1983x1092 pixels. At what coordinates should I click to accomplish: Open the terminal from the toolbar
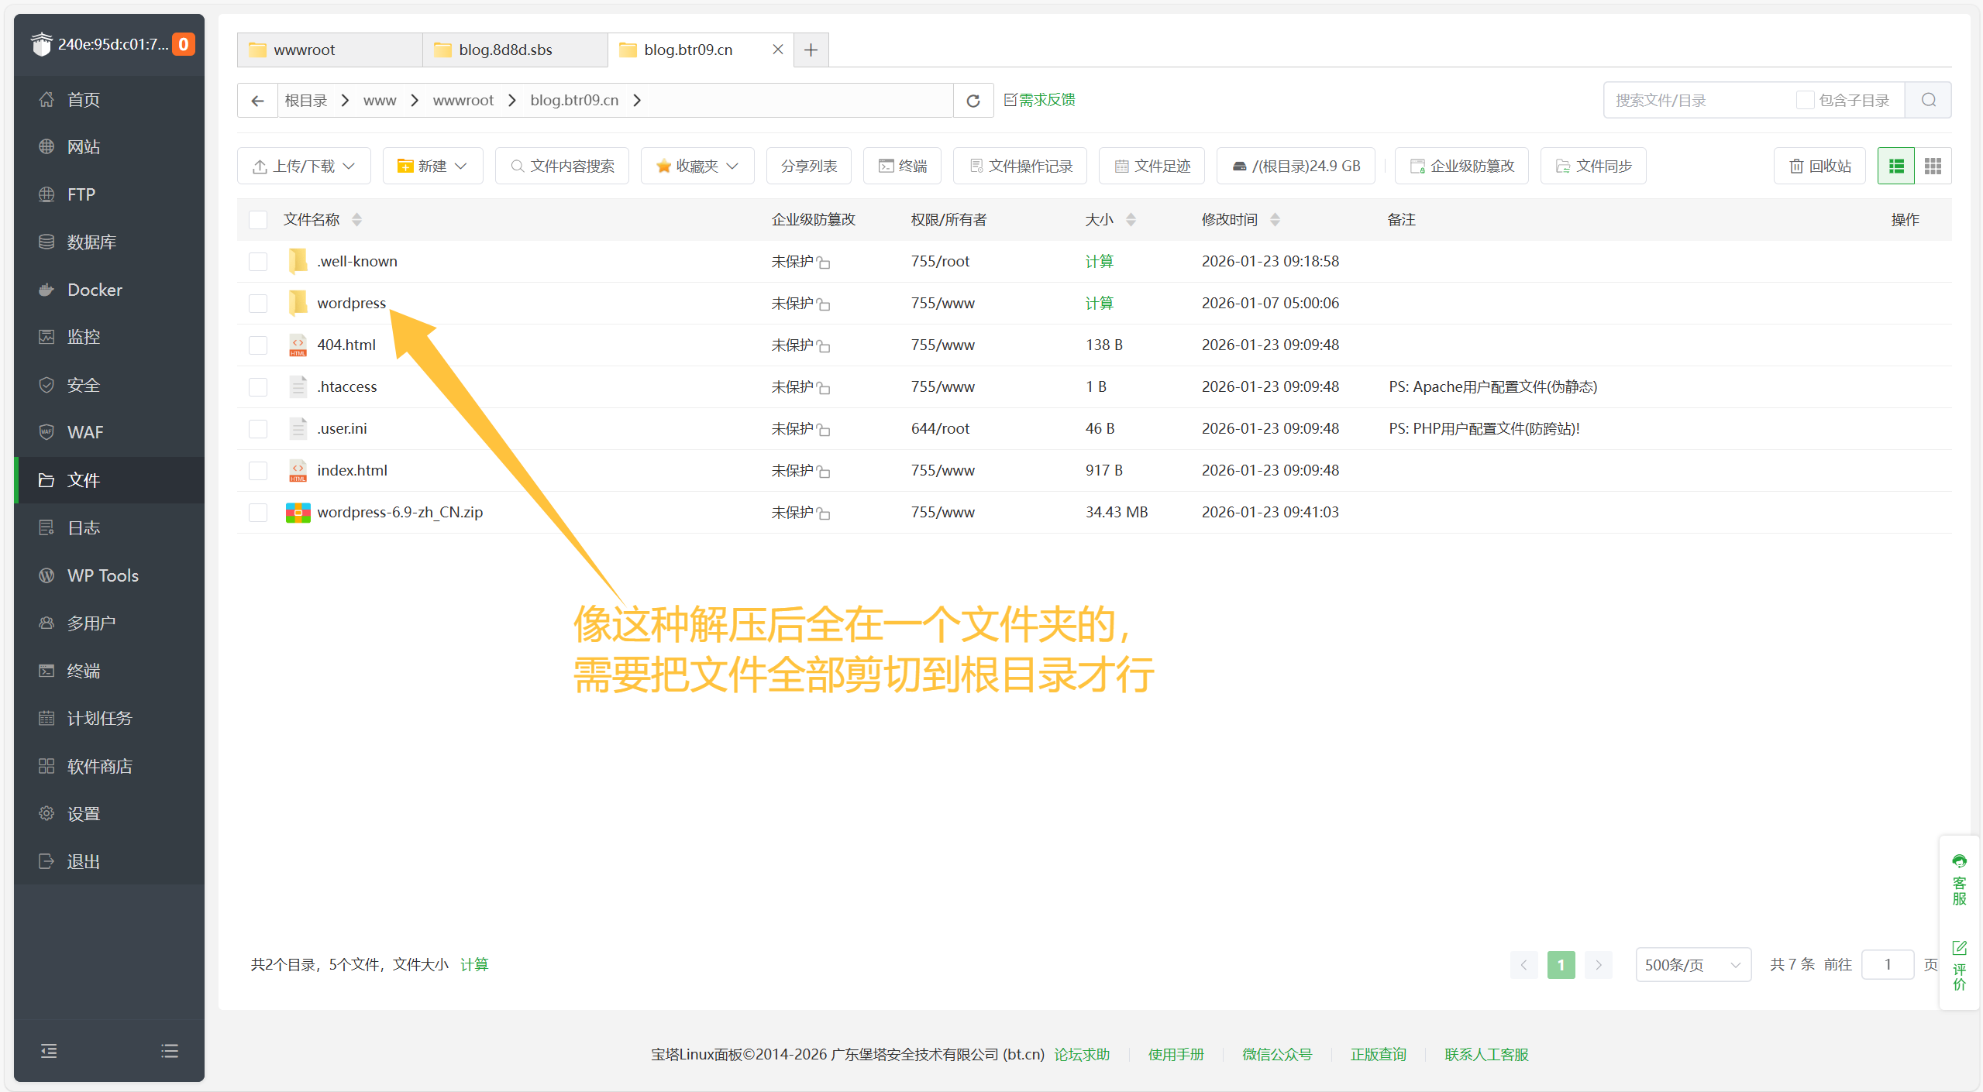(x=901, y=165)
